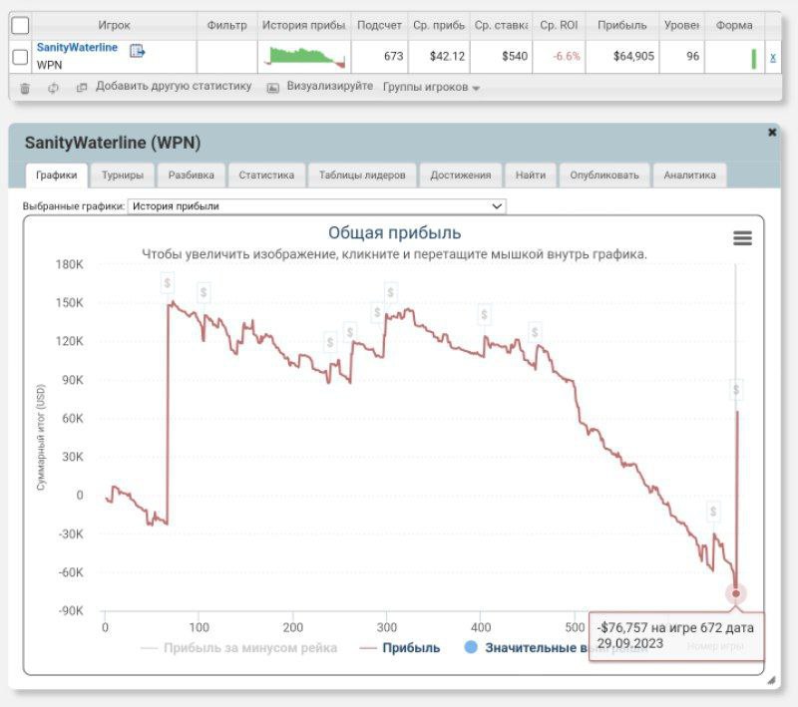Open the chart hamburger menu icon

coord(742,237)
